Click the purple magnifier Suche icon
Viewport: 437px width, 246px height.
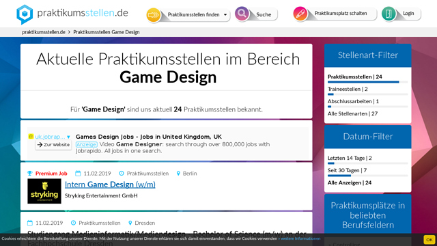[242, 14]
